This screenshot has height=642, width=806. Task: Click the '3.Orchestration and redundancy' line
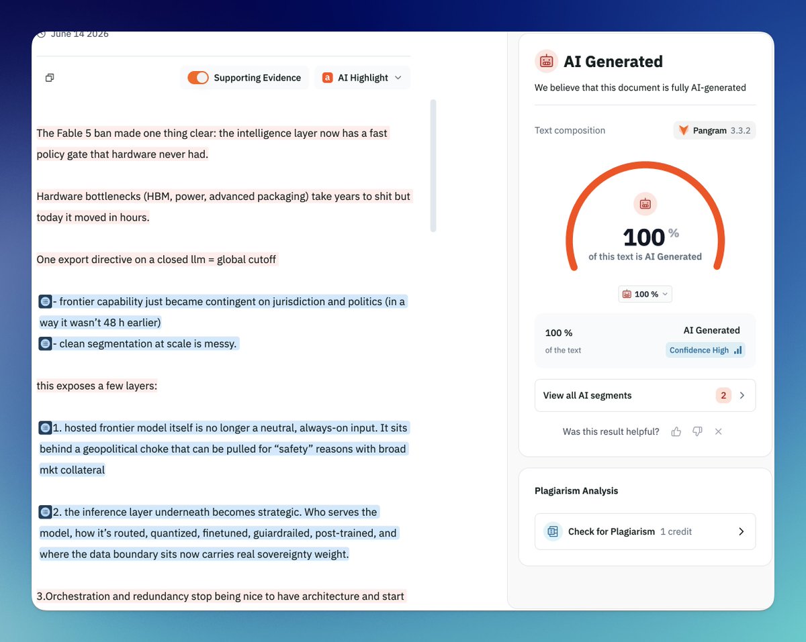220,596
